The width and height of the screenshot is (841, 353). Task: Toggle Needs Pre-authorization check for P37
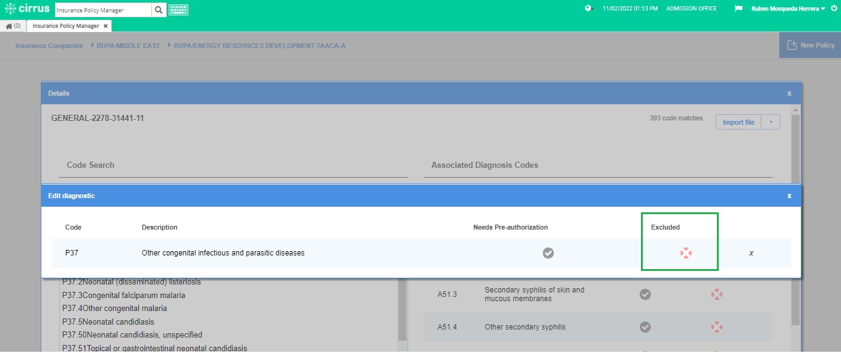point(548,253)
